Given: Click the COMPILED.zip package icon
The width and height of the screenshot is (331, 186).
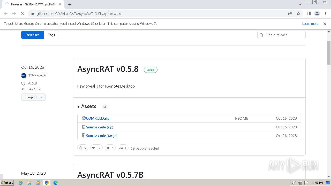Looking at the screenshot, I should pyautogui.click(x=84, y=118).
